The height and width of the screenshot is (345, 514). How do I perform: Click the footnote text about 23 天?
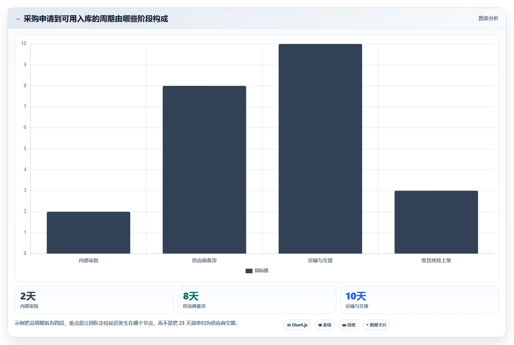point(126,323)
